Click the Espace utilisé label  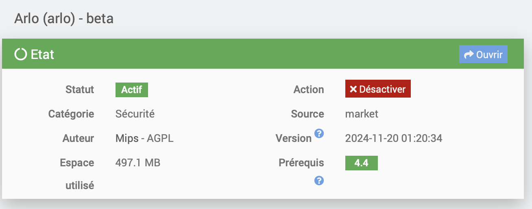coord(77,174)
